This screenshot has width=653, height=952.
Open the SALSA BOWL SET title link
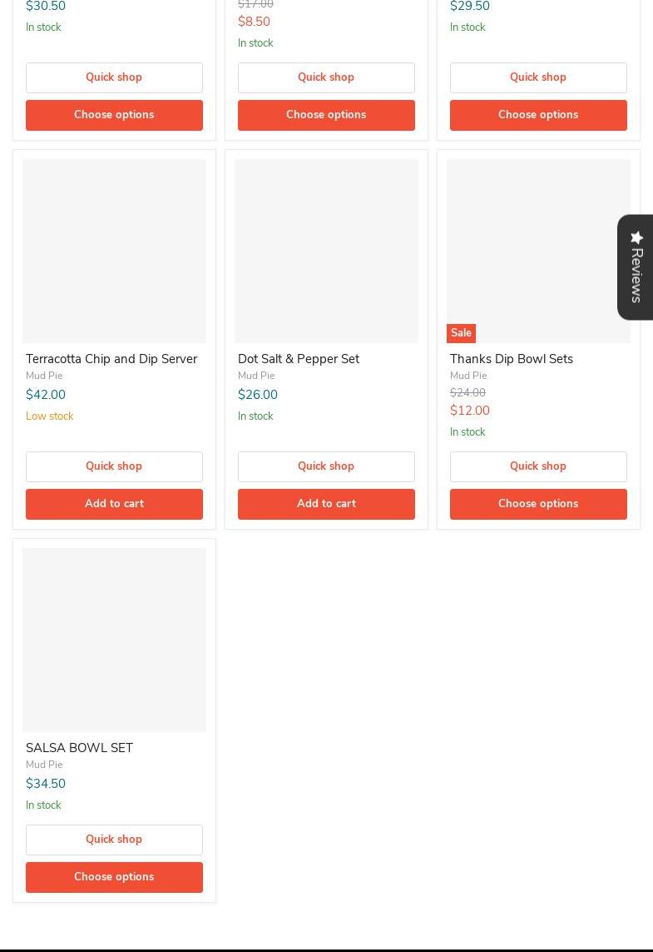pyautogui.click(x=79, y=748)
